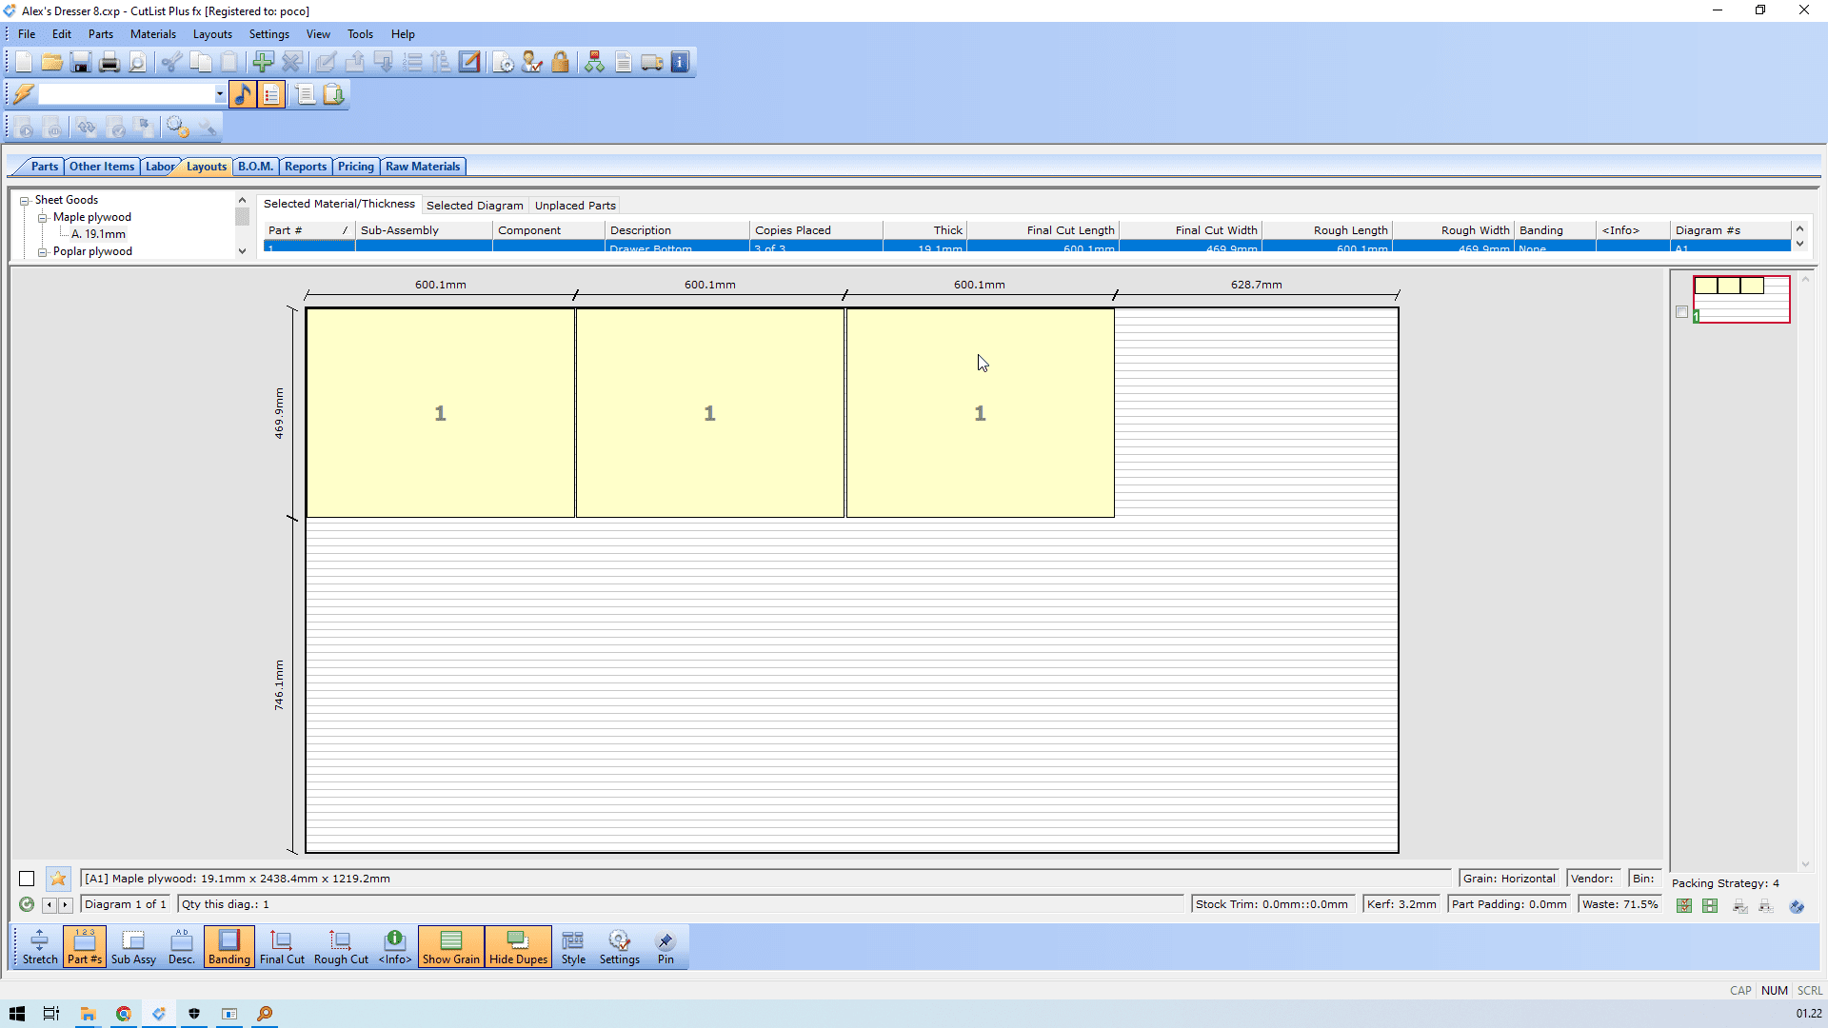Toggle the Banding display button
The height and width of the screenshot is (1028, 1828).
point(228,947)
